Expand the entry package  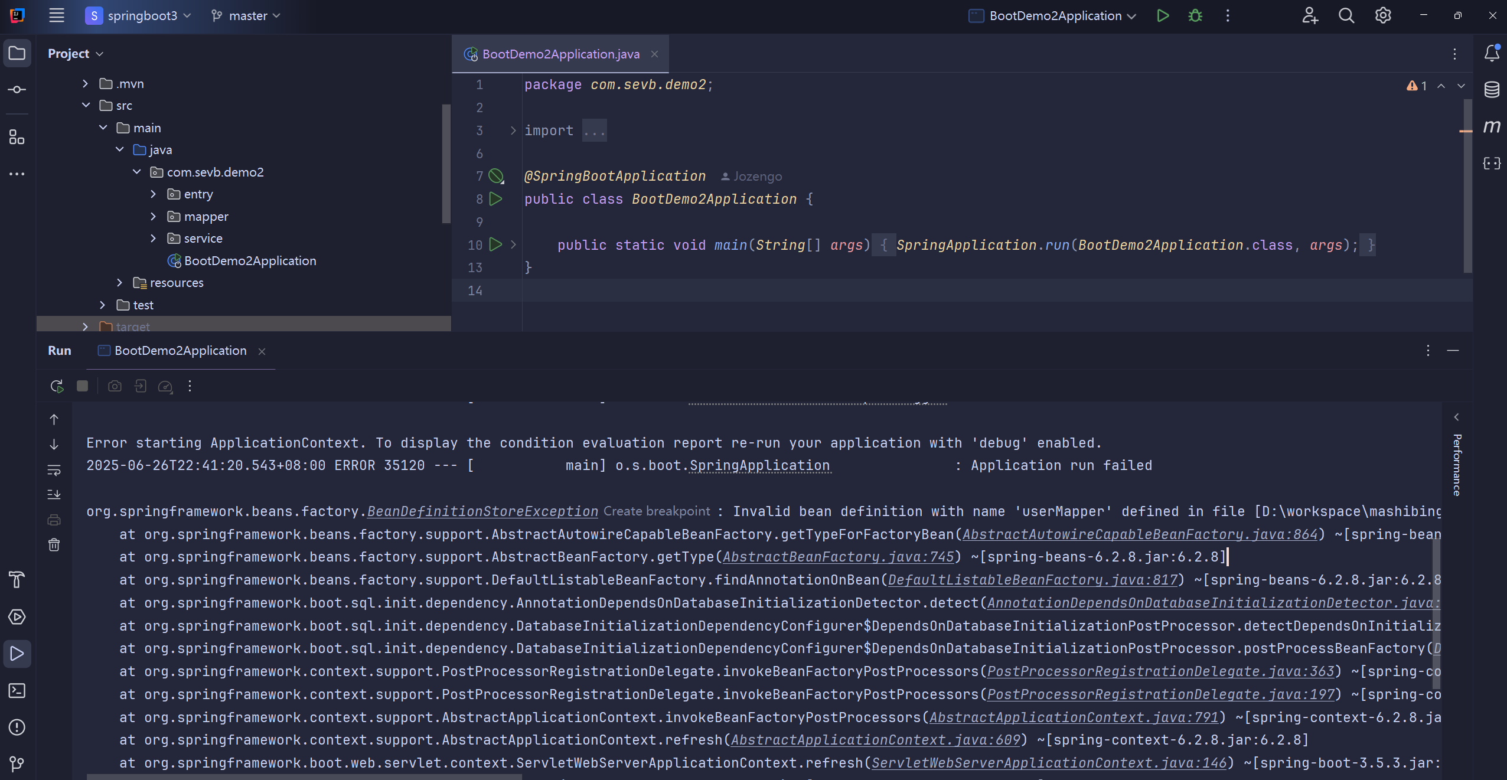coord(154,194)
